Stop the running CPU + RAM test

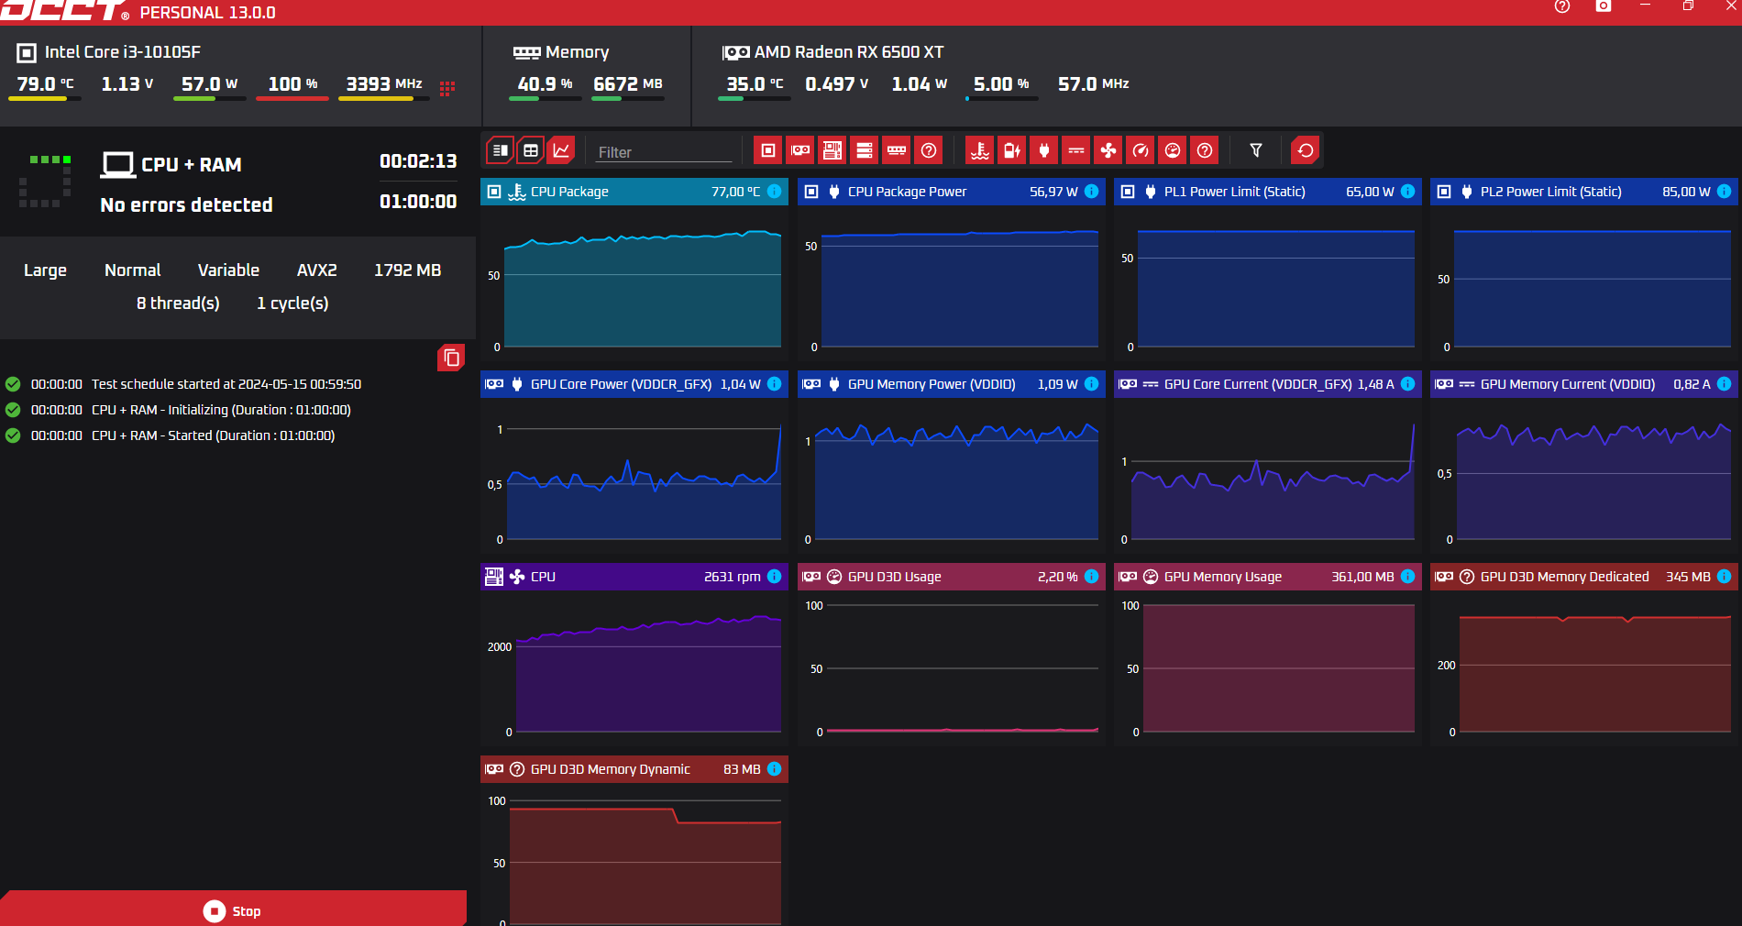tap(233, 909)
